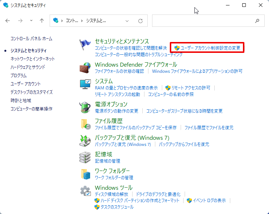Open ハードウェアとサウンド category
The height and width of the screenshot is (214, 269).
[x=28, y=67]
